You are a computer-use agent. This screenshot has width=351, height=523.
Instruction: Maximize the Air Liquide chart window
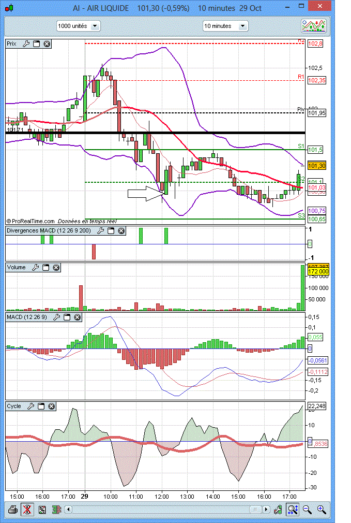tap(301, 6)
